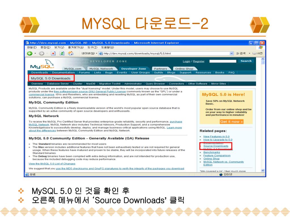Switch to the MySQL.com tab
The height and width of the screenshot is (217, 290).
[x=73, y=69]
